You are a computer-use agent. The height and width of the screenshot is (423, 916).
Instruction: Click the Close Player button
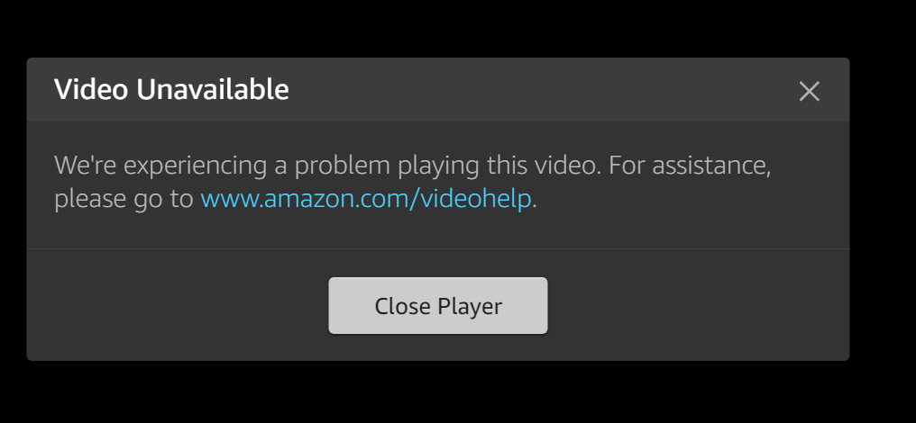click(437, 306)
